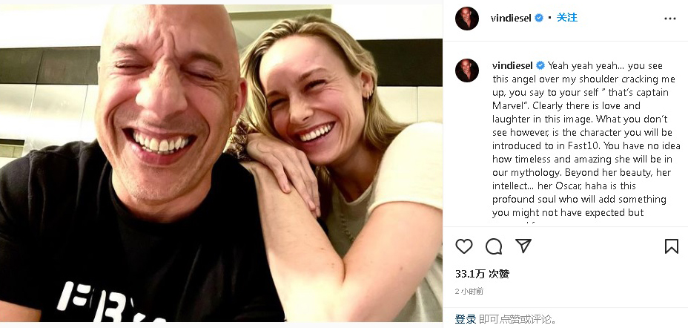The image size is (688, 328).
Task: Open comments via the speech bubble icon
Action: pyautogui.click(x=494, y=246)
